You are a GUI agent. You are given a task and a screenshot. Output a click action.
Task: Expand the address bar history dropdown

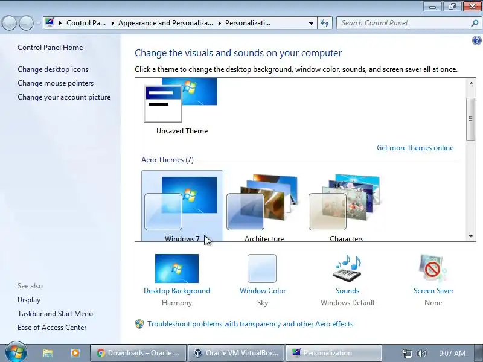311,23
